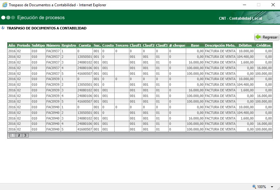The height and width of the screenshot is (190, 280).
Task: Click the Base column header
Action: click(x=195, y=45)
